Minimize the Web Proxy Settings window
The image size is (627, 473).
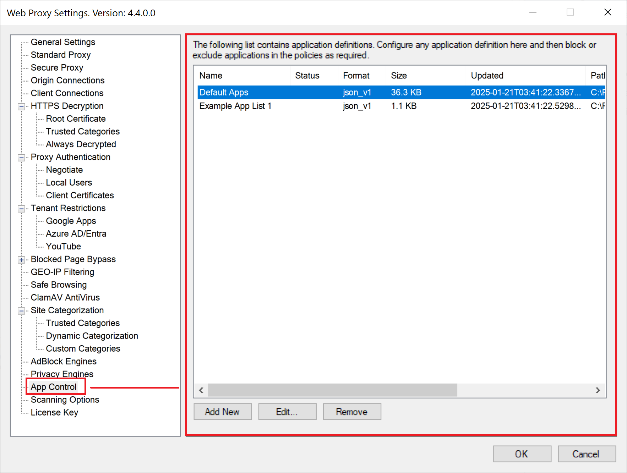[533, 12]
